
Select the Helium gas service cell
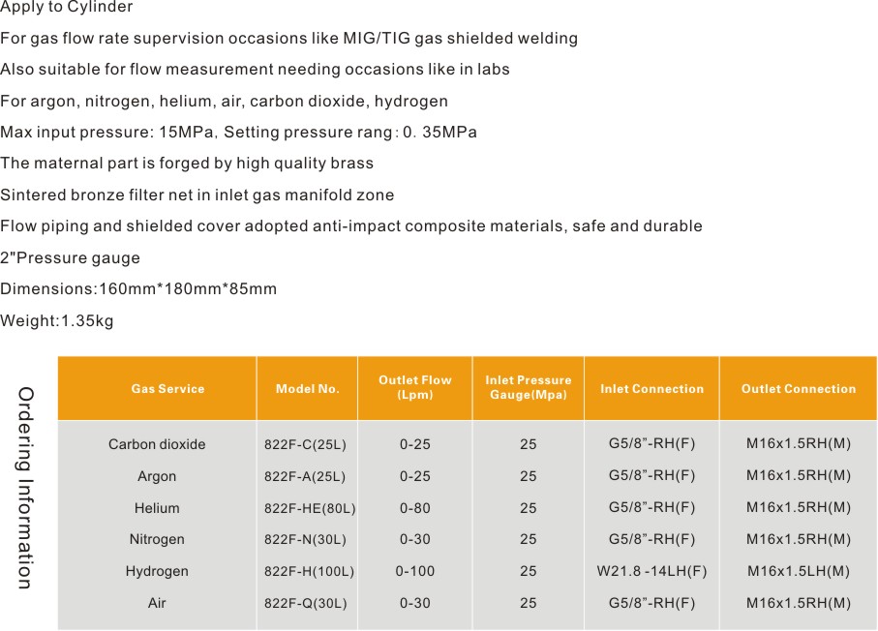point(157,508)
